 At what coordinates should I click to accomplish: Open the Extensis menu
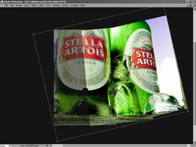[74, 5]
